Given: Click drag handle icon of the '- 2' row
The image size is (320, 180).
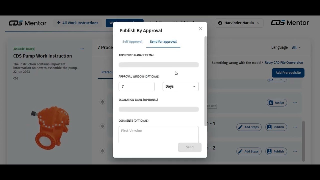Looking at the screenshot, I should coord(102,151).
